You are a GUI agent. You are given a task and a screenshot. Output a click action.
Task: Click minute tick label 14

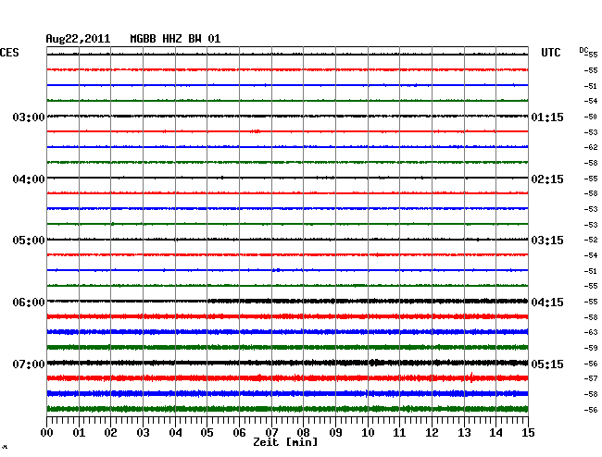click(495, 433)
